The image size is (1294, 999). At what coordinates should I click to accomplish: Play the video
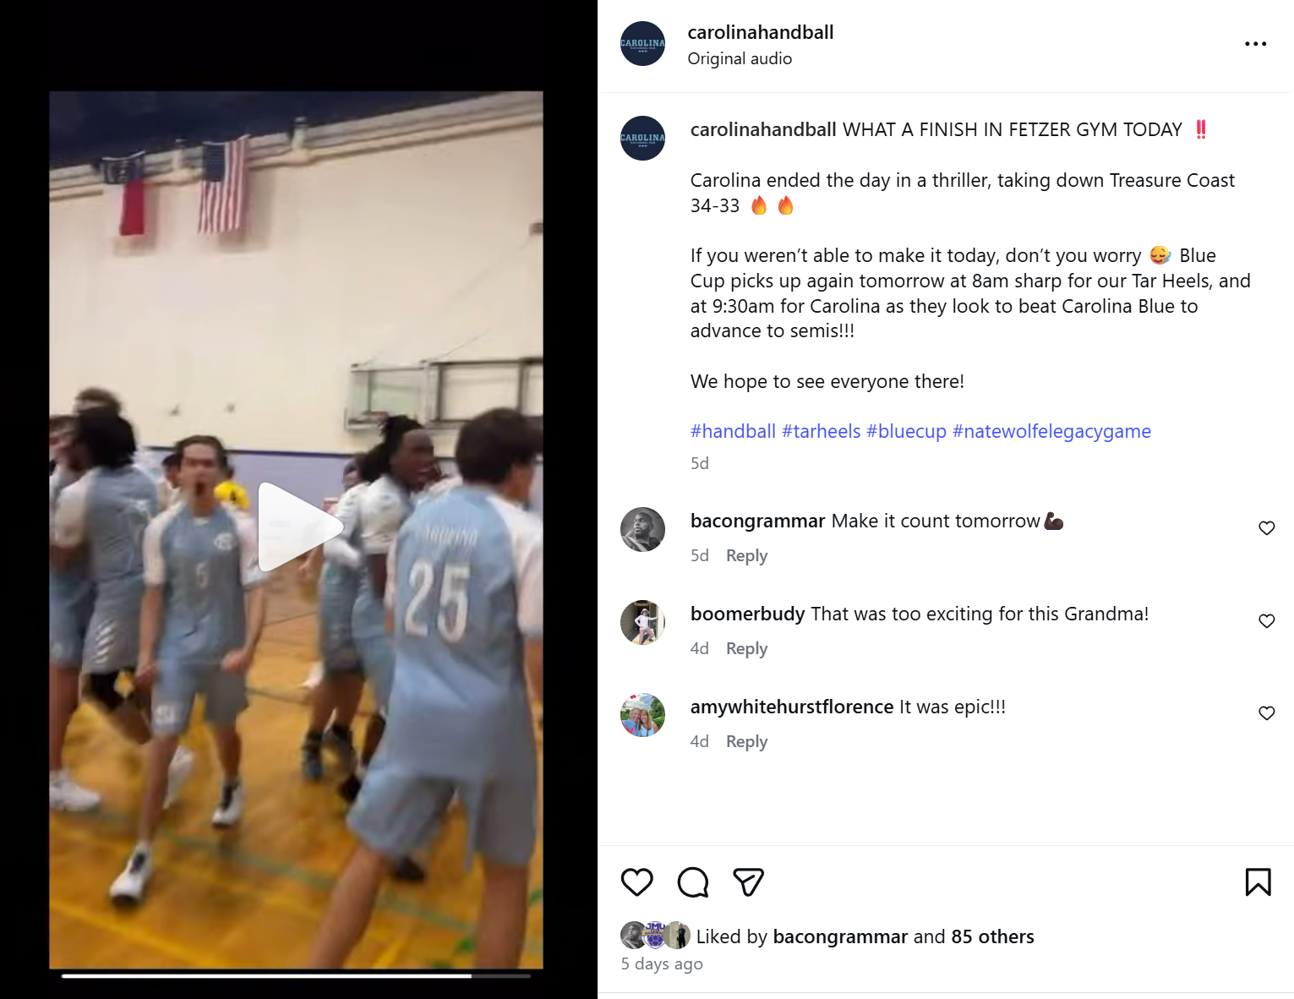click(x=296, y=527)
